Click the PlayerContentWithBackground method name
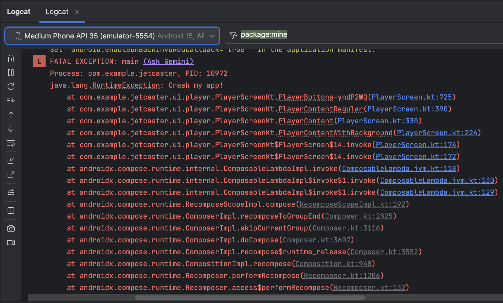This screenshot has width=503, height=303. tap(335, 133)
